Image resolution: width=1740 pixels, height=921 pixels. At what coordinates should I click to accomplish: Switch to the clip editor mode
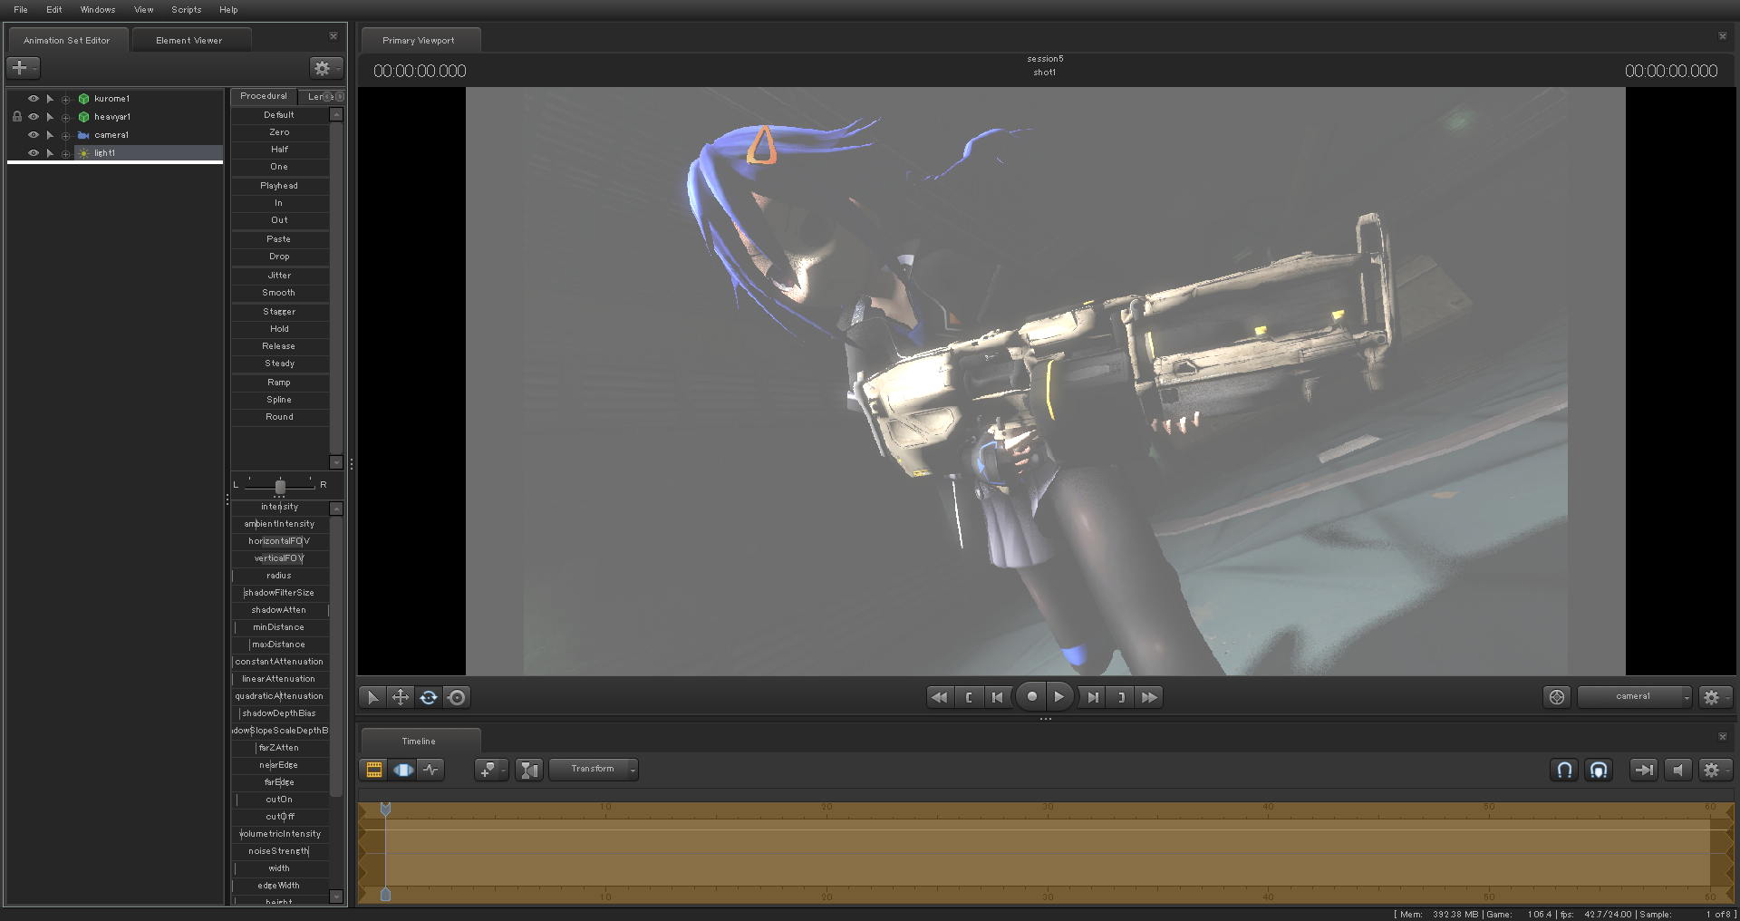(x=373, y=770)
